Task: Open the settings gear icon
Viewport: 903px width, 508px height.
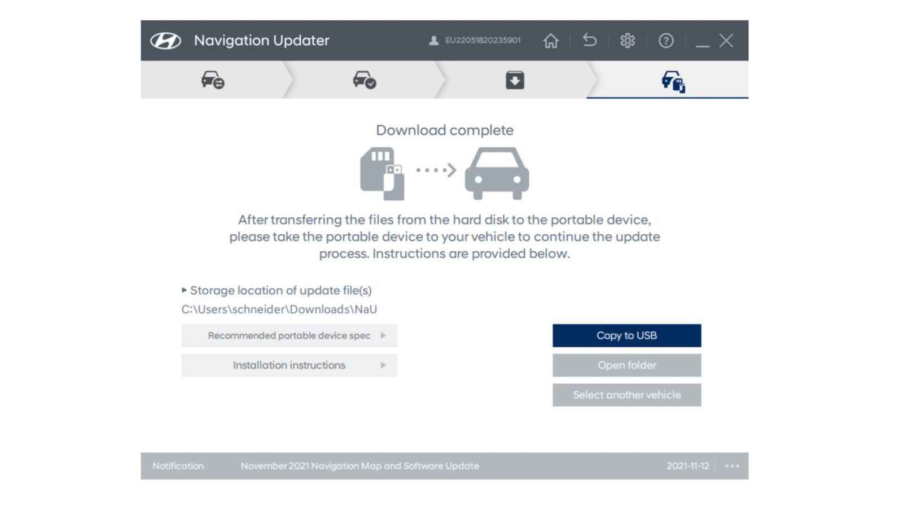Action: click(628, 40)
